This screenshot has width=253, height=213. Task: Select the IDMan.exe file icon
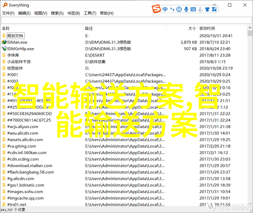(4, 42)
